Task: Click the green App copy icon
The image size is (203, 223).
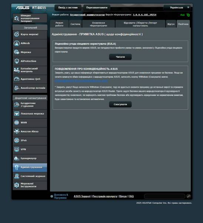Action: click(188, 15)
